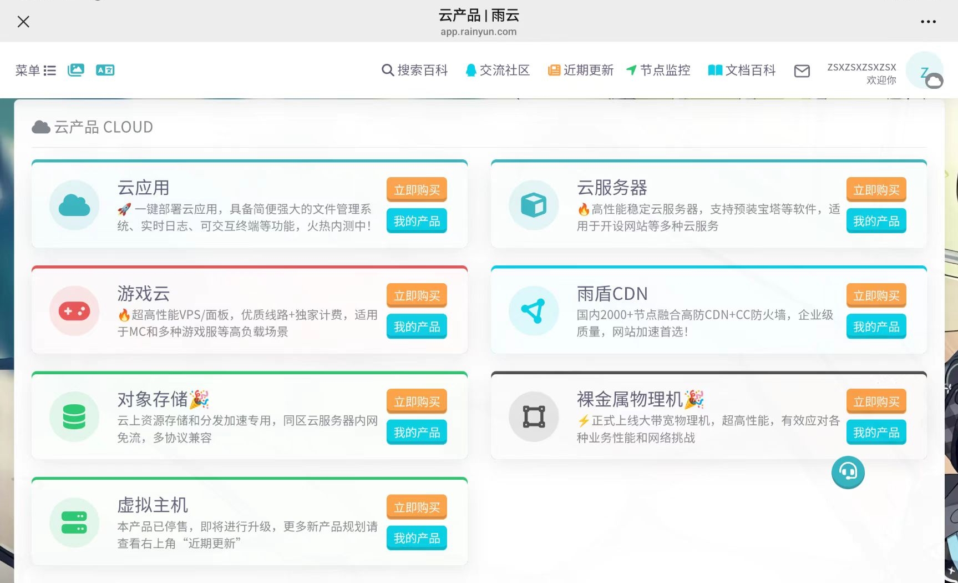Open 我的产品 for 云服务器
The image size is (958, 583).
pos(876,221)
